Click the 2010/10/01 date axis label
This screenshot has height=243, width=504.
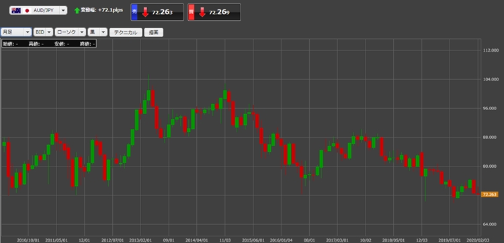(28, 240)
